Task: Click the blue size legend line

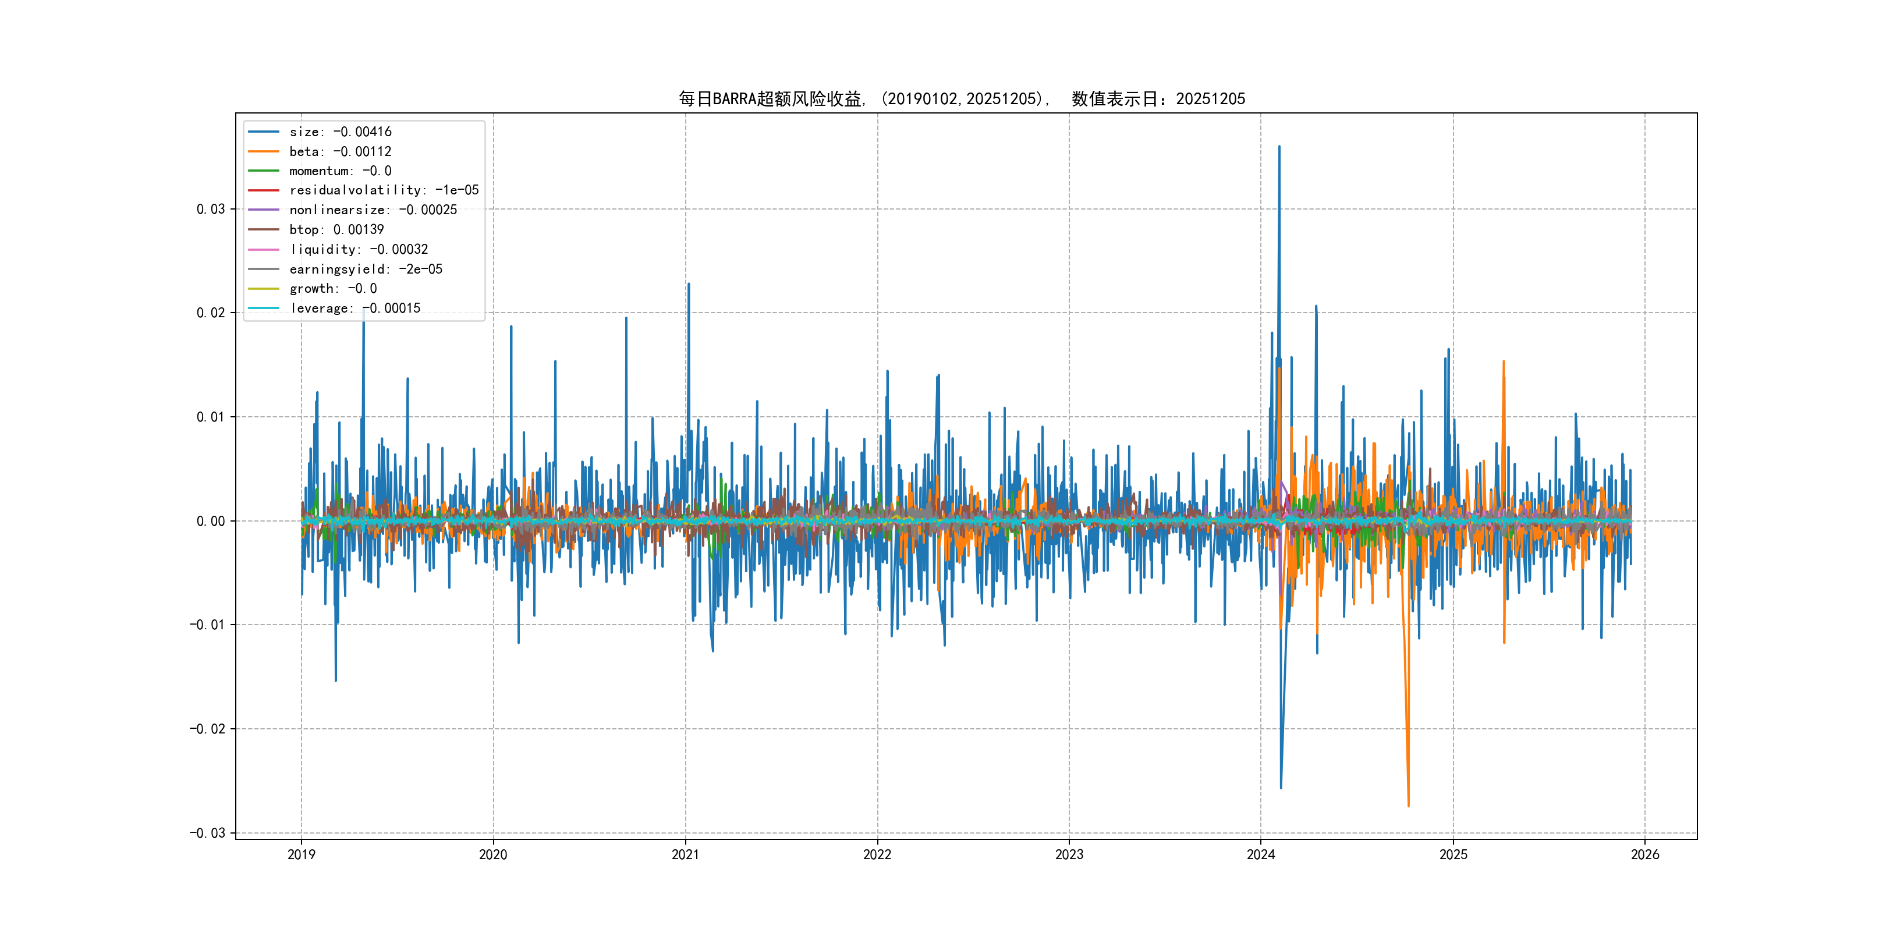Action: 264,132
